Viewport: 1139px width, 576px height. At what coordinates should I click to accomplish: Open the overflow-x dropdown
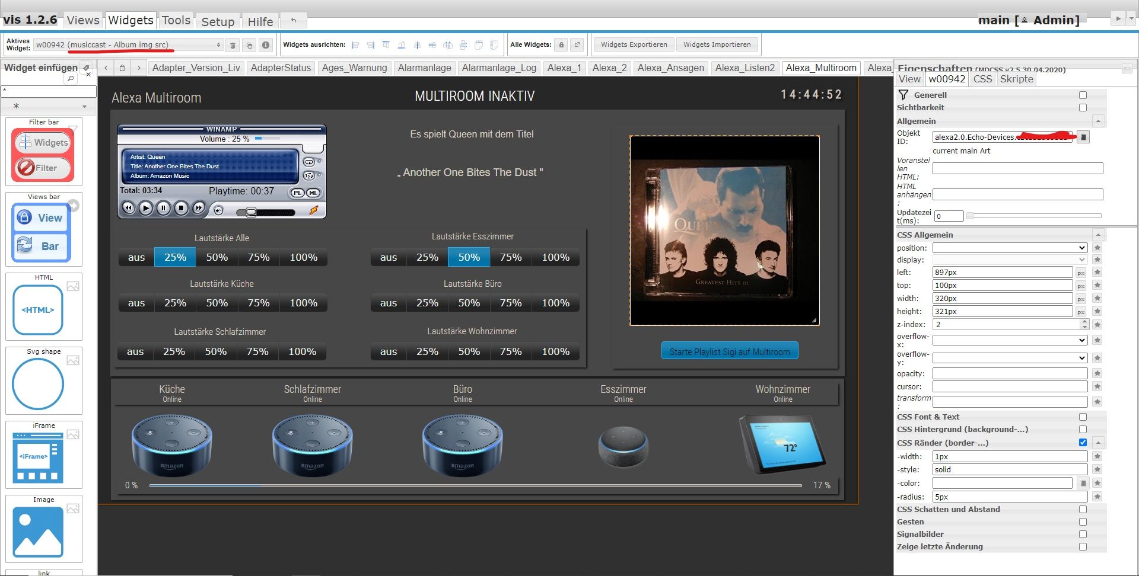point(1010,340)
